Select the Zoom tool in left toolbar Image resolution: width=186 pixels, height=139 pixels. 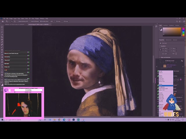click(2, 77)
